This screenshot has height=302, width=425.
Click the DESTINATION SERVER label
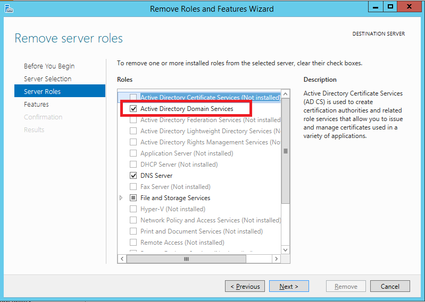378,34
